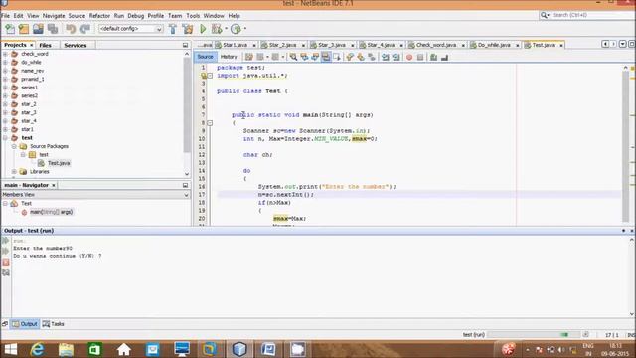
Task: Open File Explorer from the taskbar
Action: pyautogui.click(x=66, y=349)
